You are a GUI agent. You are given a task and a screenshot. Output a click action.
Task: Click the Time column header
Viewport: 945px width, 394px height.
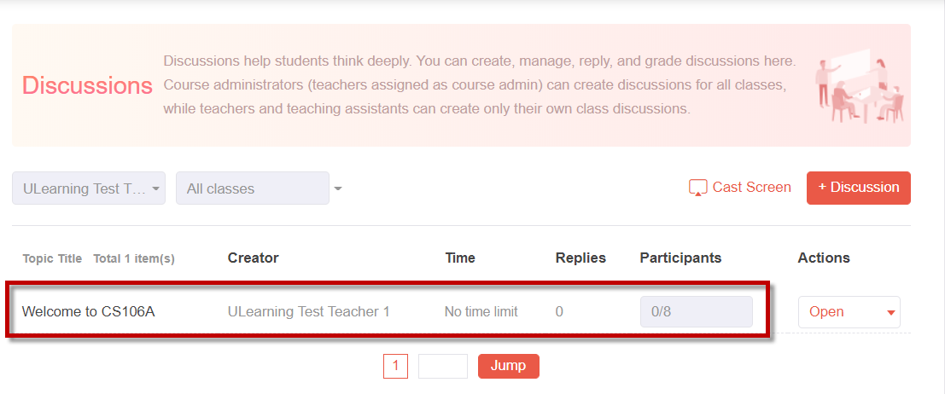click(460, 258)
